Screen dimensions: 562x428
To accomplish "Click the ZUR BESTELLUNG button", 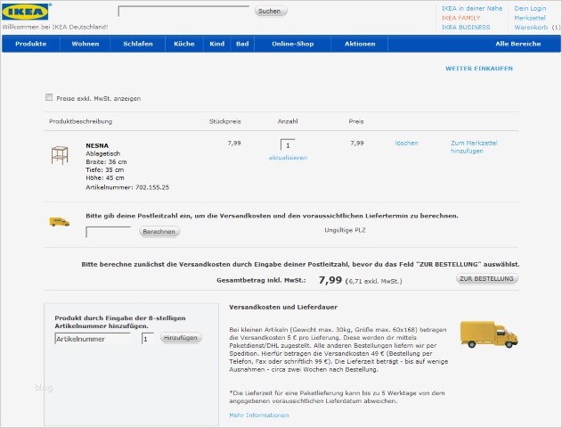I will coord(486,279).
